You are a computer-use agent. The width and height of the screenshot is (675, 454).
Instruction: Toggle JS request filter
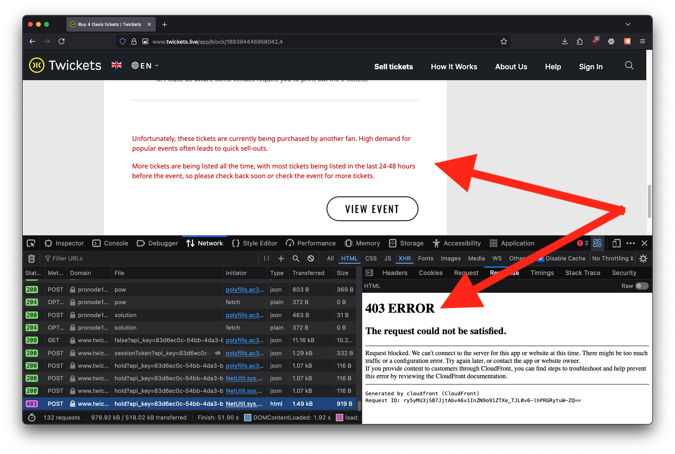[x=387, y=258]
